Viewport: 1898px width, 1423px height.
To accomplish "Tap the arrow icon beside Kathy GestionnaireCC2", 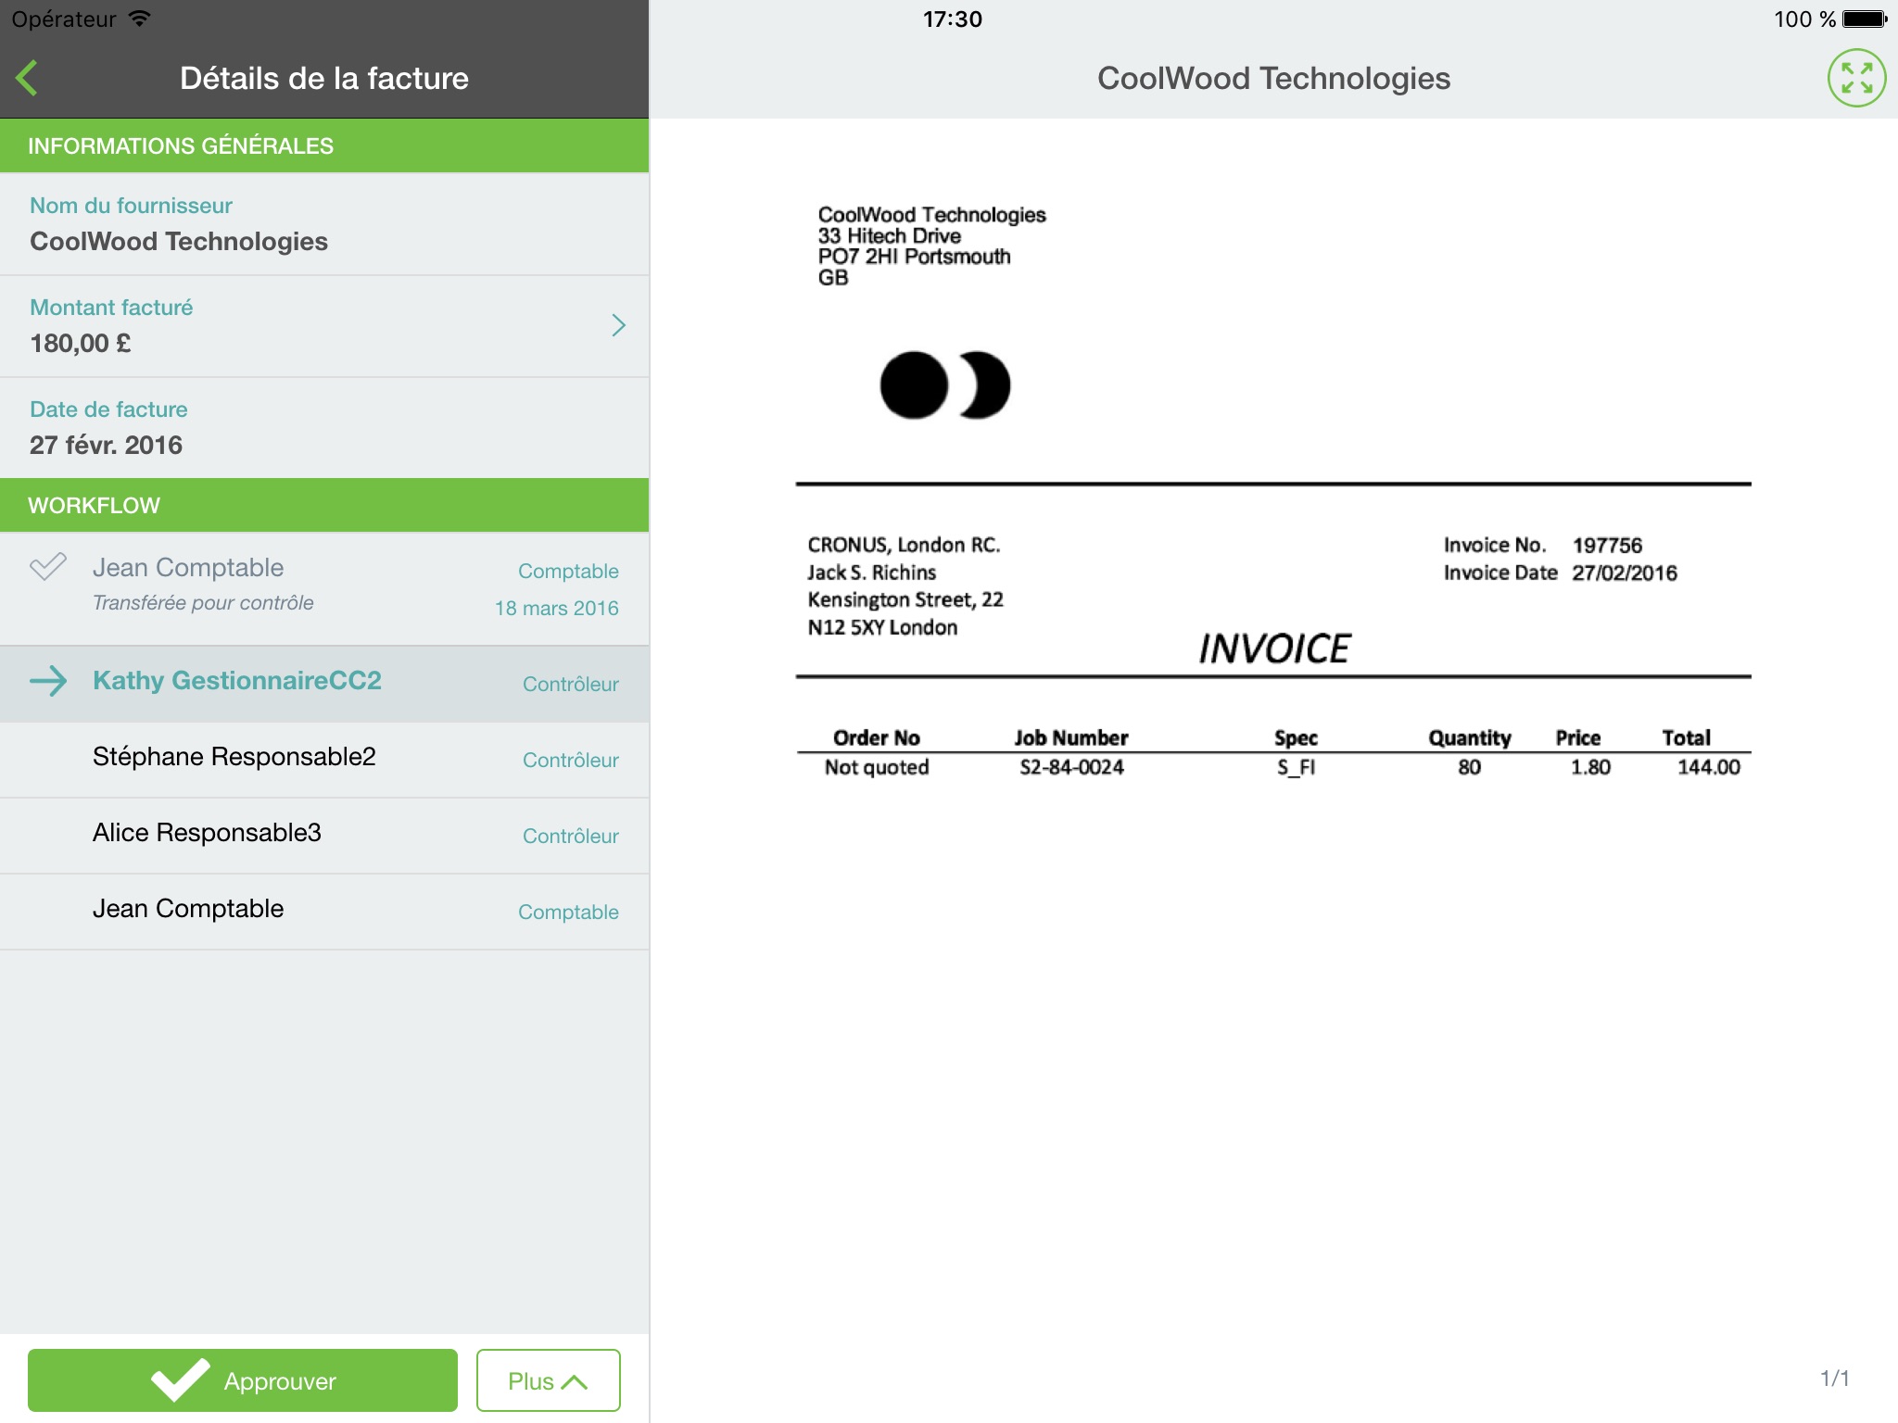I will (48, 681).
